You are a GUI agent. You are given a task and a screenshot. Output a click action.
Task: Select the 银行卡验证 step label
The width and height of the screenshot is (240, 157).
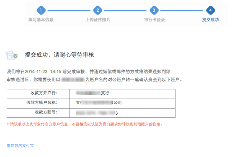click(154, 20)
